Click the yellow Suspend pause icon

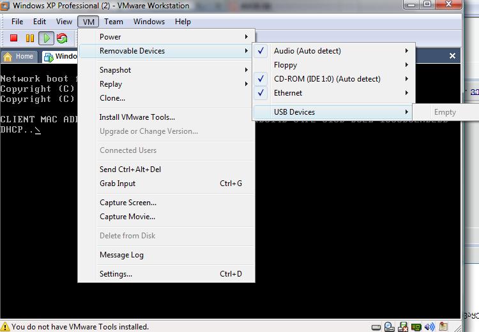(x=30, y=38)
